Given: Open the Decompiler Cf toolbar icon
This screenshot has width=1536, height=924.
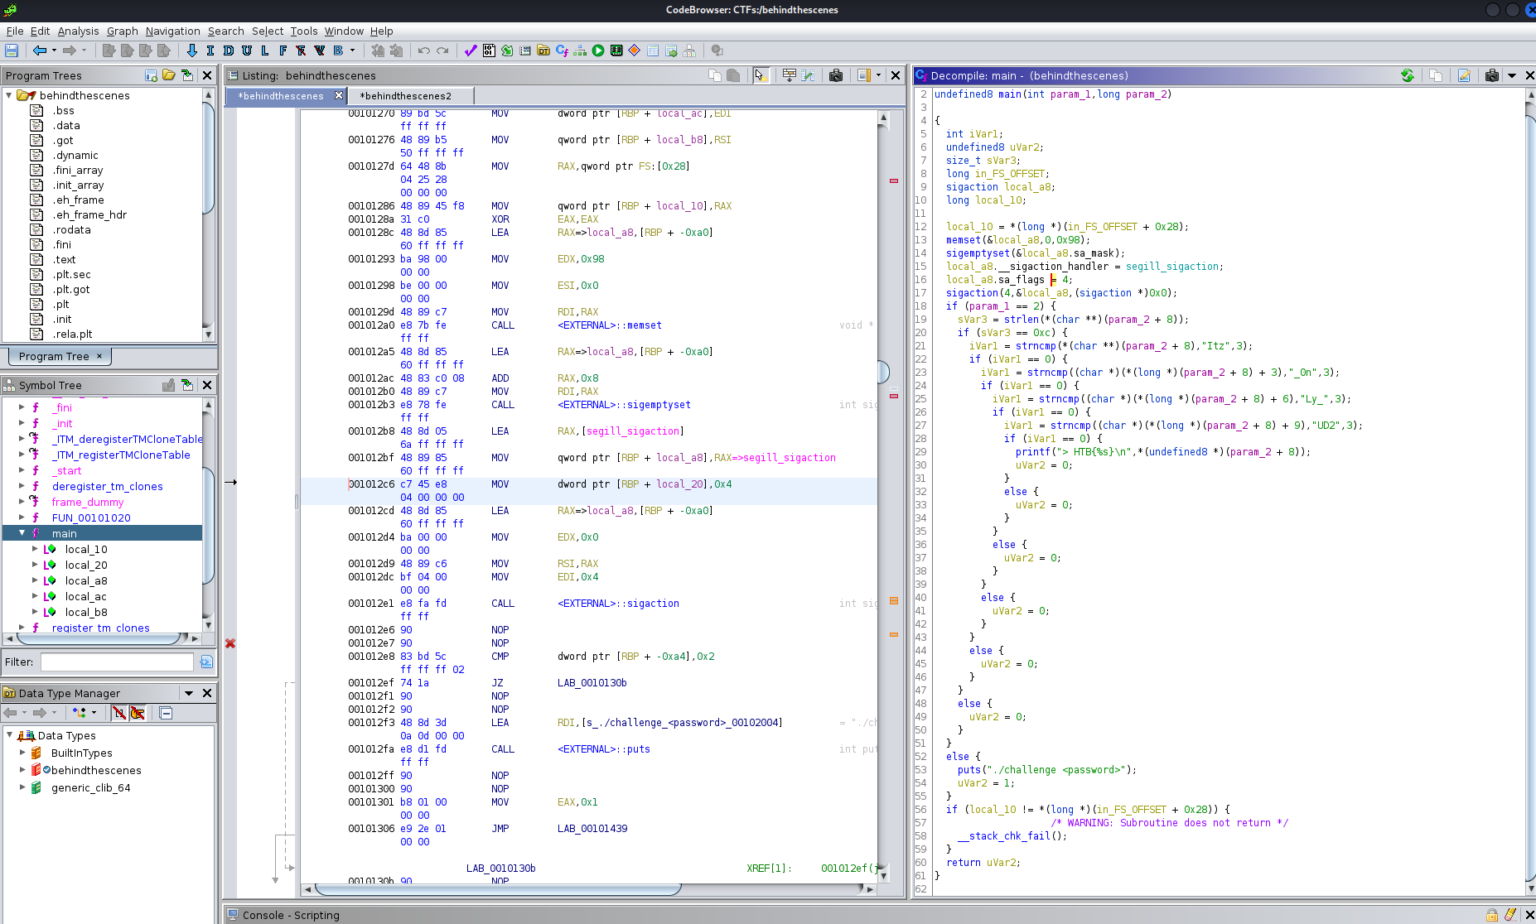Looking at the screenshot, I should tap(562, 51).
